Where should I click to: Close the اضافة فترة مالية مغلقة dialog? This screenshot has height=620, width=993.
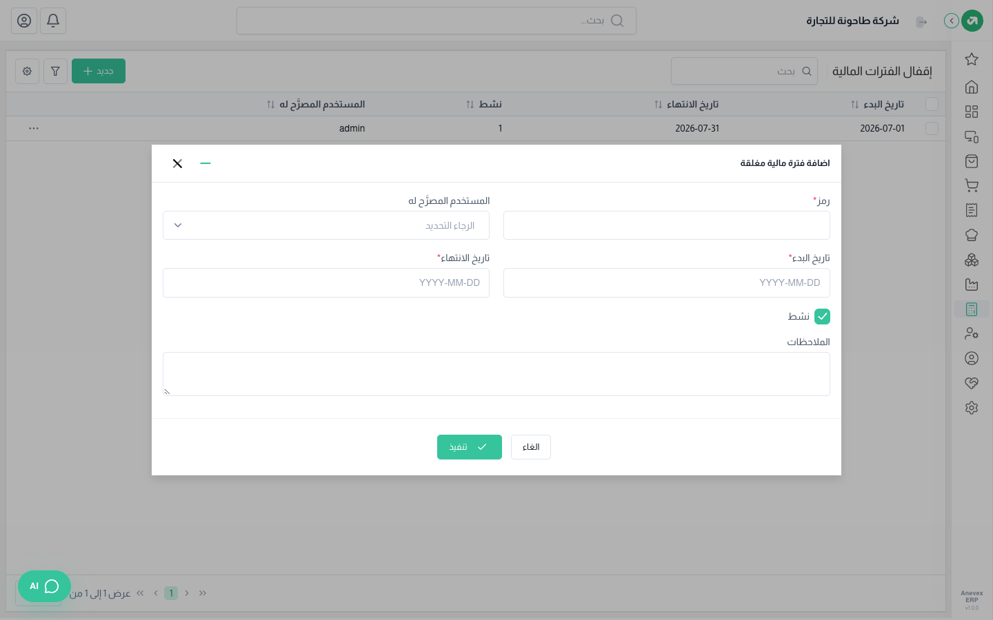(177, 163)
